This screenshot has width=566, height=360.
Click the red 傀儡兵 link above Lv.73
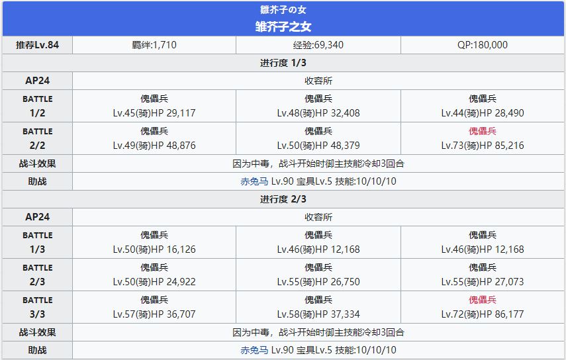[x=482, y=131]
